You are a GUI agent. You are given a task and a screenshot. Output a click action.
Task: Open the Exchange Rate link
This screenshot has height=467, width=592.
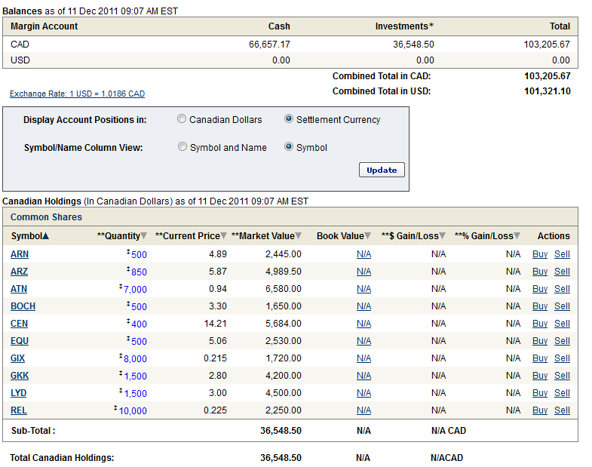(77, 94)
